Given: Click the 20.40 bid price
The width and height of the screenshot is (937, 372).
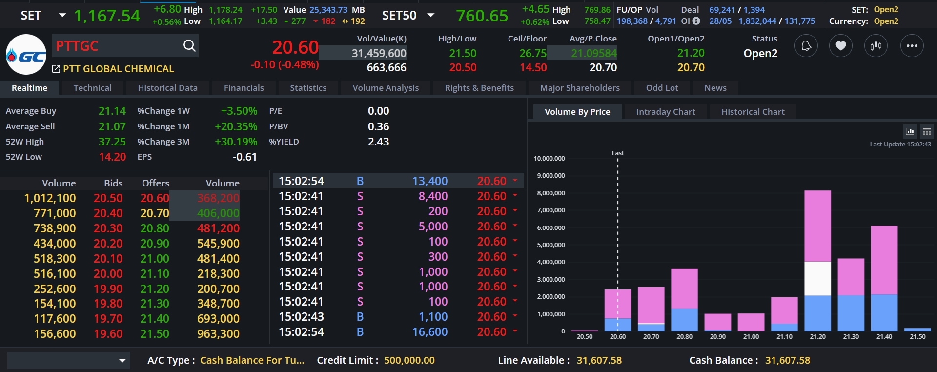Looking at the screenshot, I should 108,213.
